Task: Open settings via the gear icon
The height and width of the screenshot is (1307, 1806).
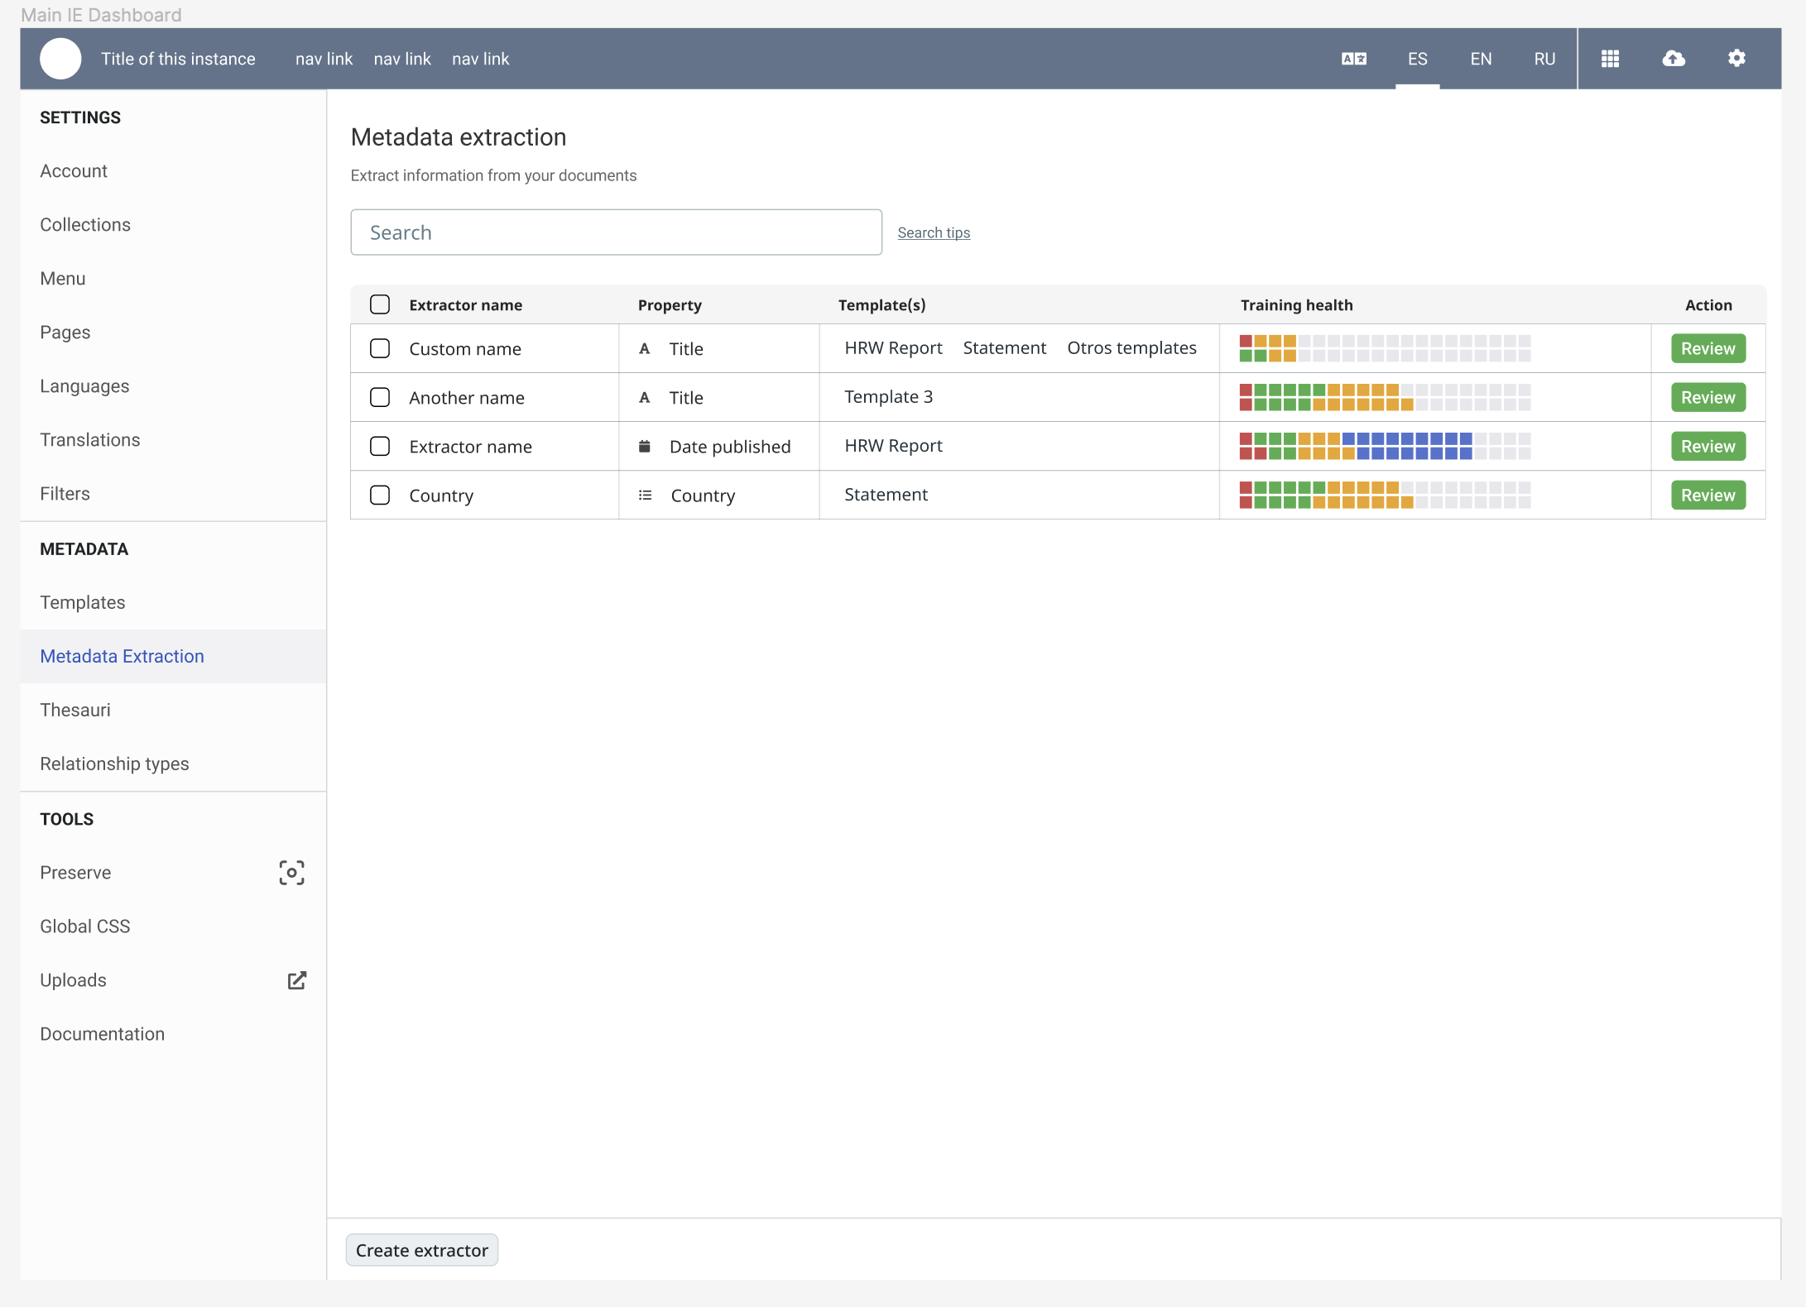Action: point(1736,59)
